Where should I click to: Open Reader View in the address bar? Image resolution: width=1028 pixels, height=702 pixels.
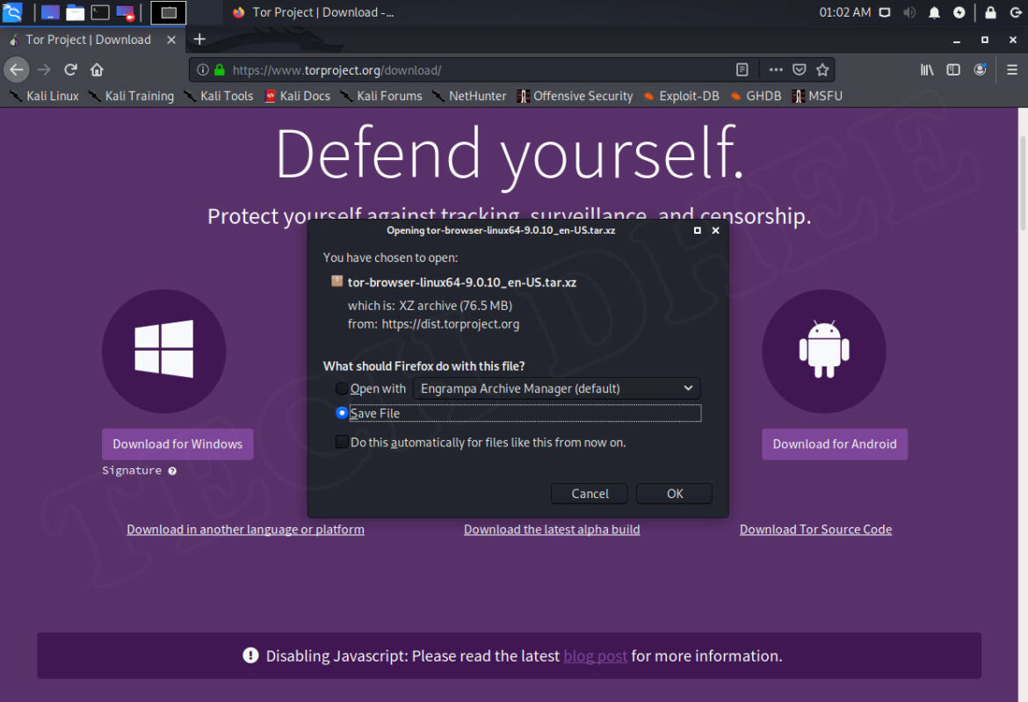click(742, 69)
